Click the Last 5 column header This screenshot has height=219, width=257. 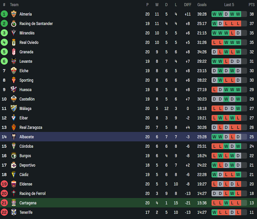229,5
